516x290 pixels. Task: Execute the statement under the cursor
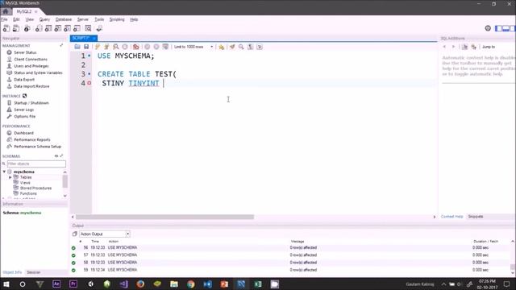[x=106, y=47]
